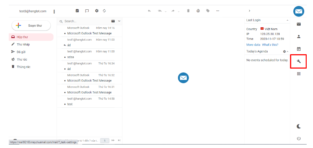The image size is (313, 148).
Task: Click the What's this? link
Action: point(270,45)
